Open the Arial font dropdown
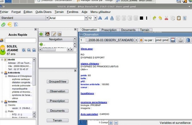Viewport: 192px width, 125px height. (x=86, y=18)
